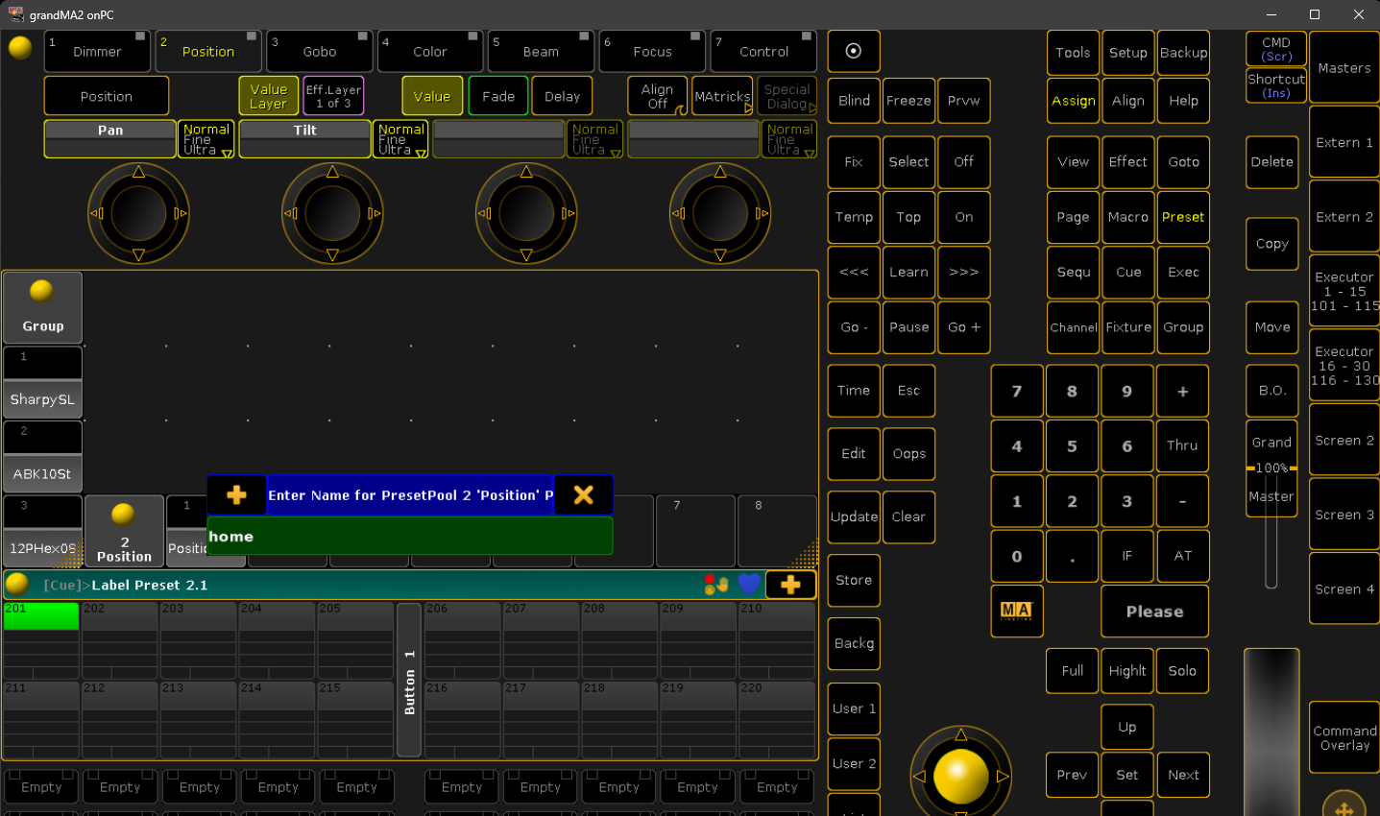The width and height of the screenshot is (1380, 816).
Task: Click the colored users icon in the command line
Action: (x=716, y=585)
